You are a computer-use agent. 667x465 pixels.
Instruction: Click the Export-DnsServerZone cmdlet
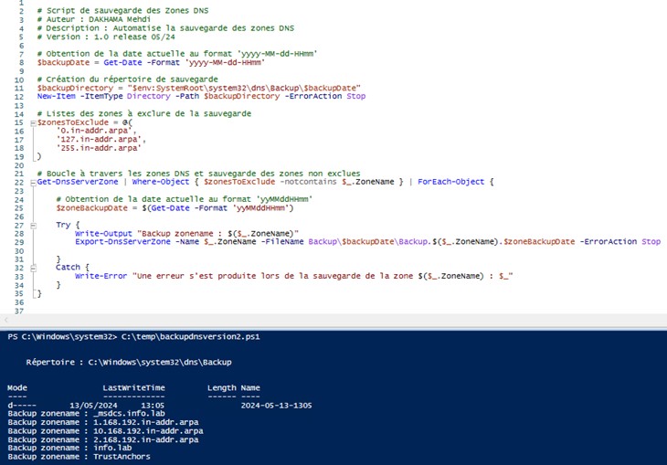122,242
